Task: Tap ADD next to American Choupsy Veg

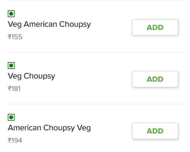Action: 155,131
